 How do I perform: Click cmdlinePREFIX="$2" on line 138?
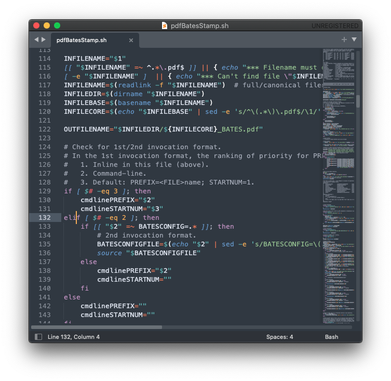pos(134,271)
